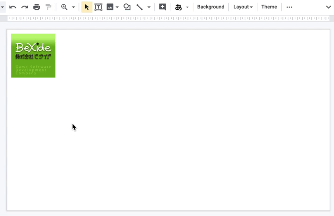Select the Shape tool icon
The height and width of the screenshot is (216, 334).
[127, 7]
